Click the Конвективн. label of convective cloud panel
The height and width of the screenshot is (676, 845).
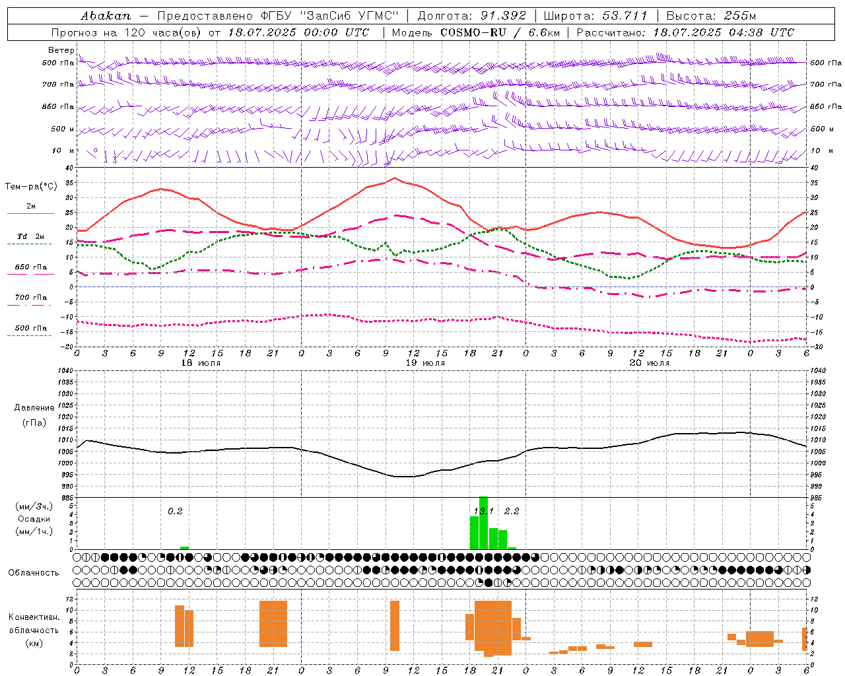pos(34,617)
